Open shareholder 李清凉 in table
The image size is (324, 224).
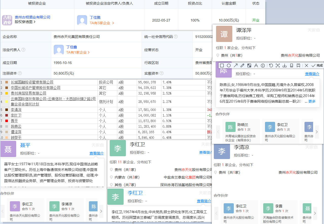tap(16, 110)
